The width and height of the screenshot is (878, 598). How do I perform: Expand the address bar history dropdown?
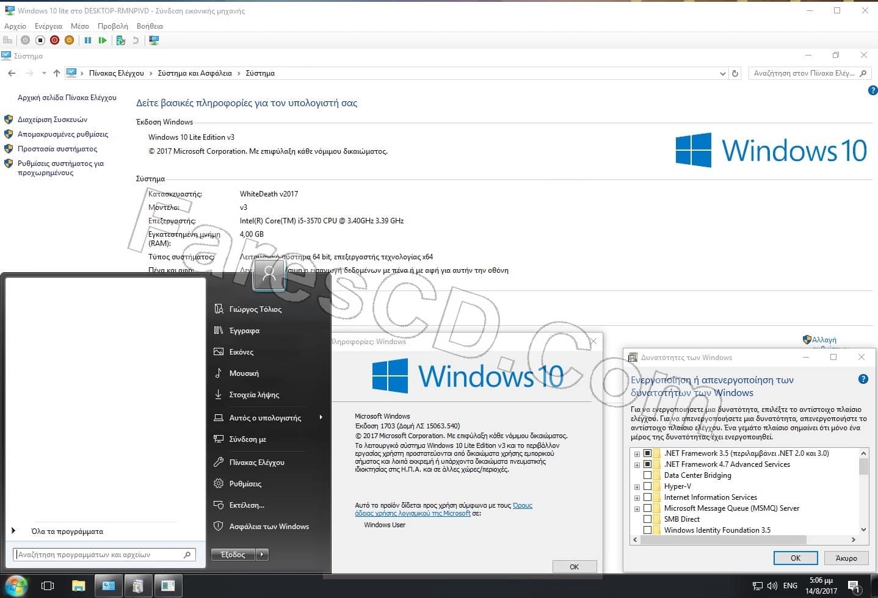[x=723, y=73]
